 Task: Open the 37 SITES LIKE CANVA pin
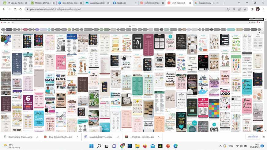(203, 107)
